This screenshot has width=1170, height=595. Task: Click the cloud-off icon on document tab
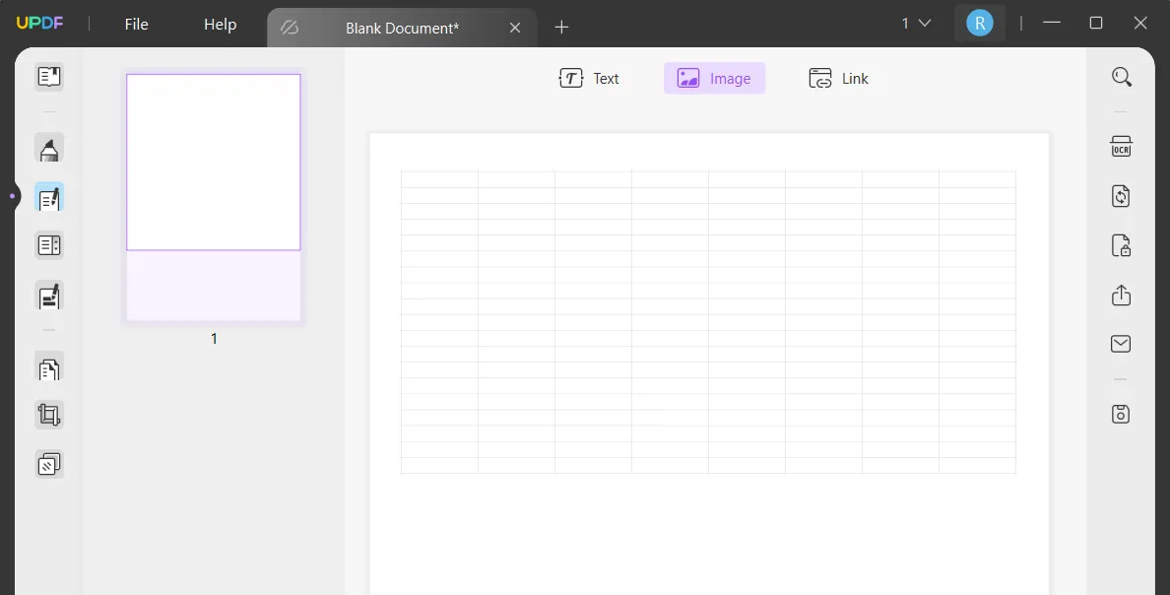tap(290, 28)
